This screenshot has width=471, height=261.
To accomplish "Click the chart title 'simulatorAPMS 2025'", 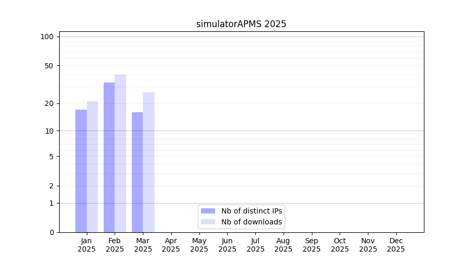I will click(x=241, y=24).
